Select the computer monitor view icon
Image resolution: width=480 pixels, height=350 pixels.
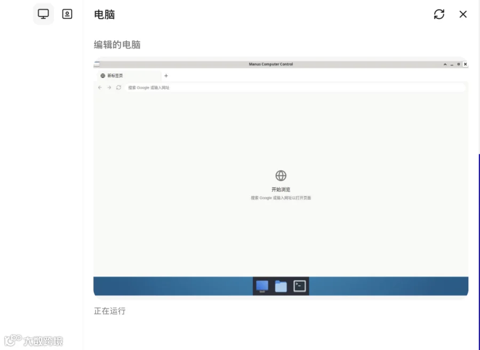click(x=43, y=14)
